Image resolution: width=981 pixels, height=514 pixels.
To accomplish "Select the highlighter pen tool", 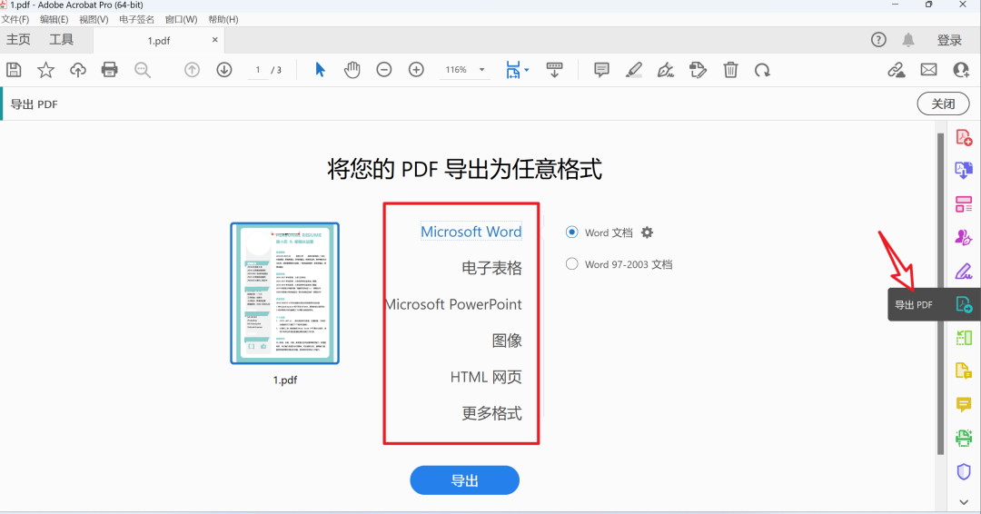I will click(634, 70).
